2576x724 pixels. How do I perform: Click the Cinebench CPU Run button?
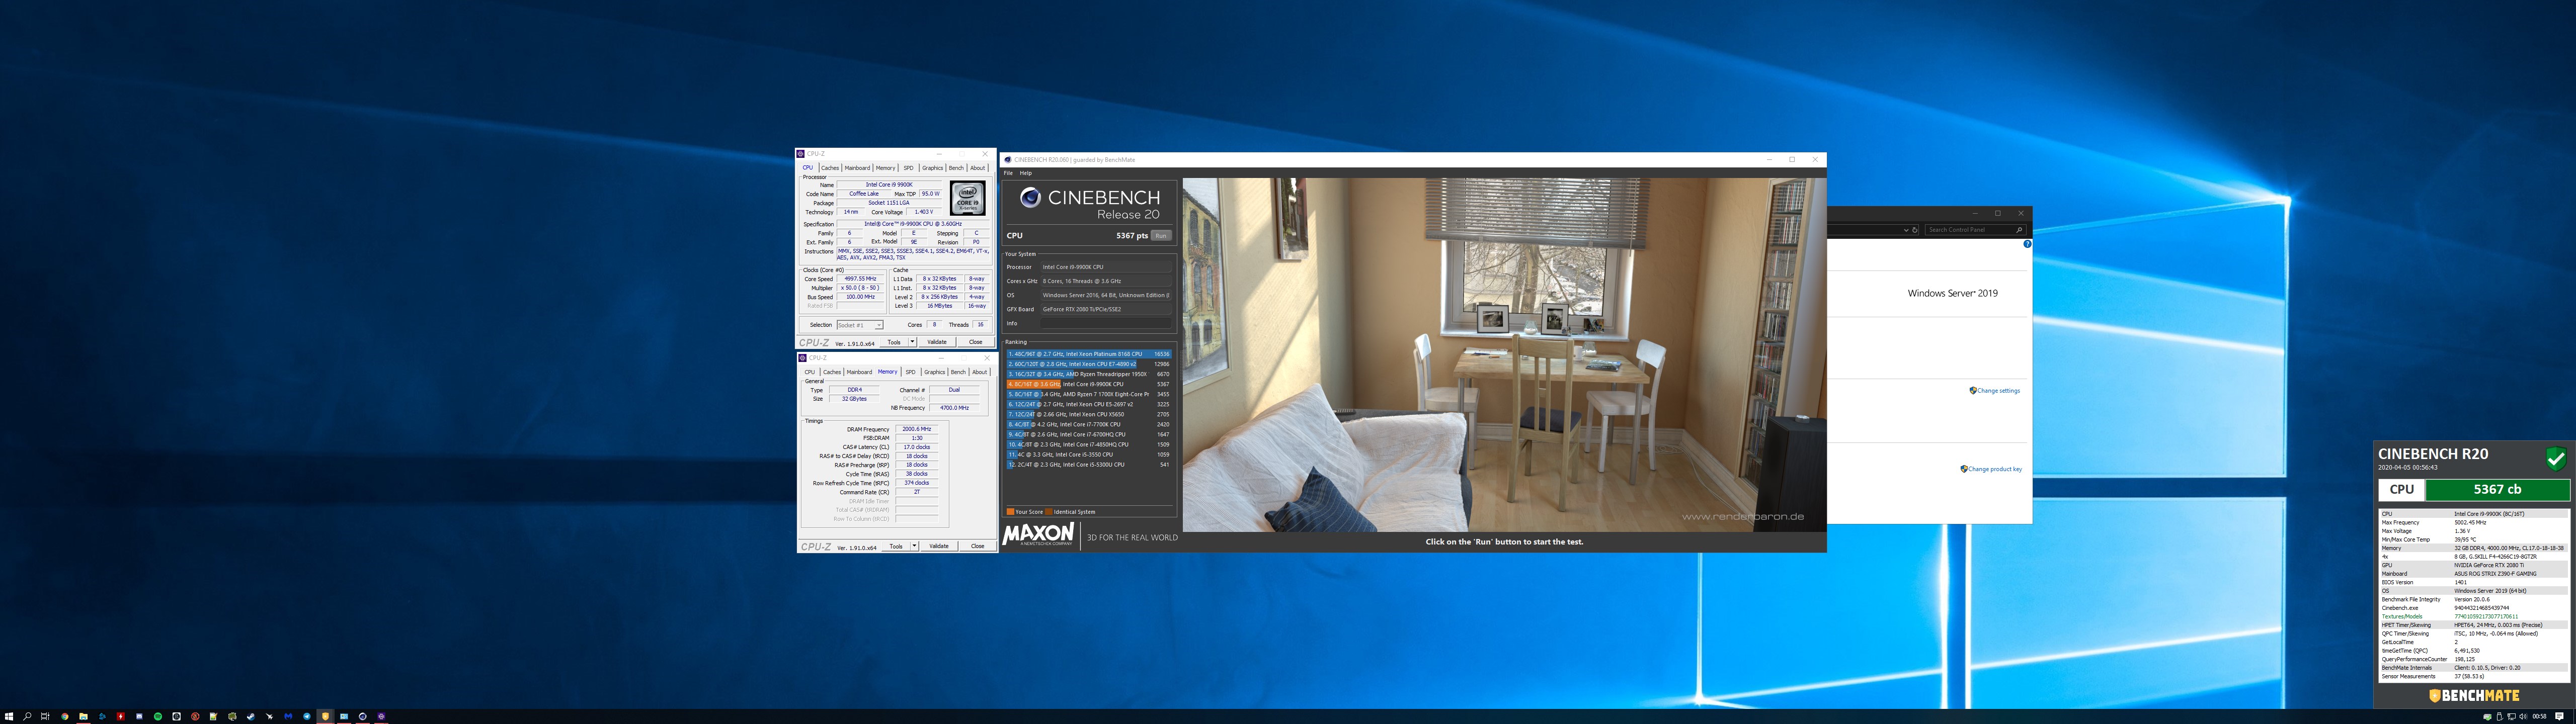[x=1161, y=235]
